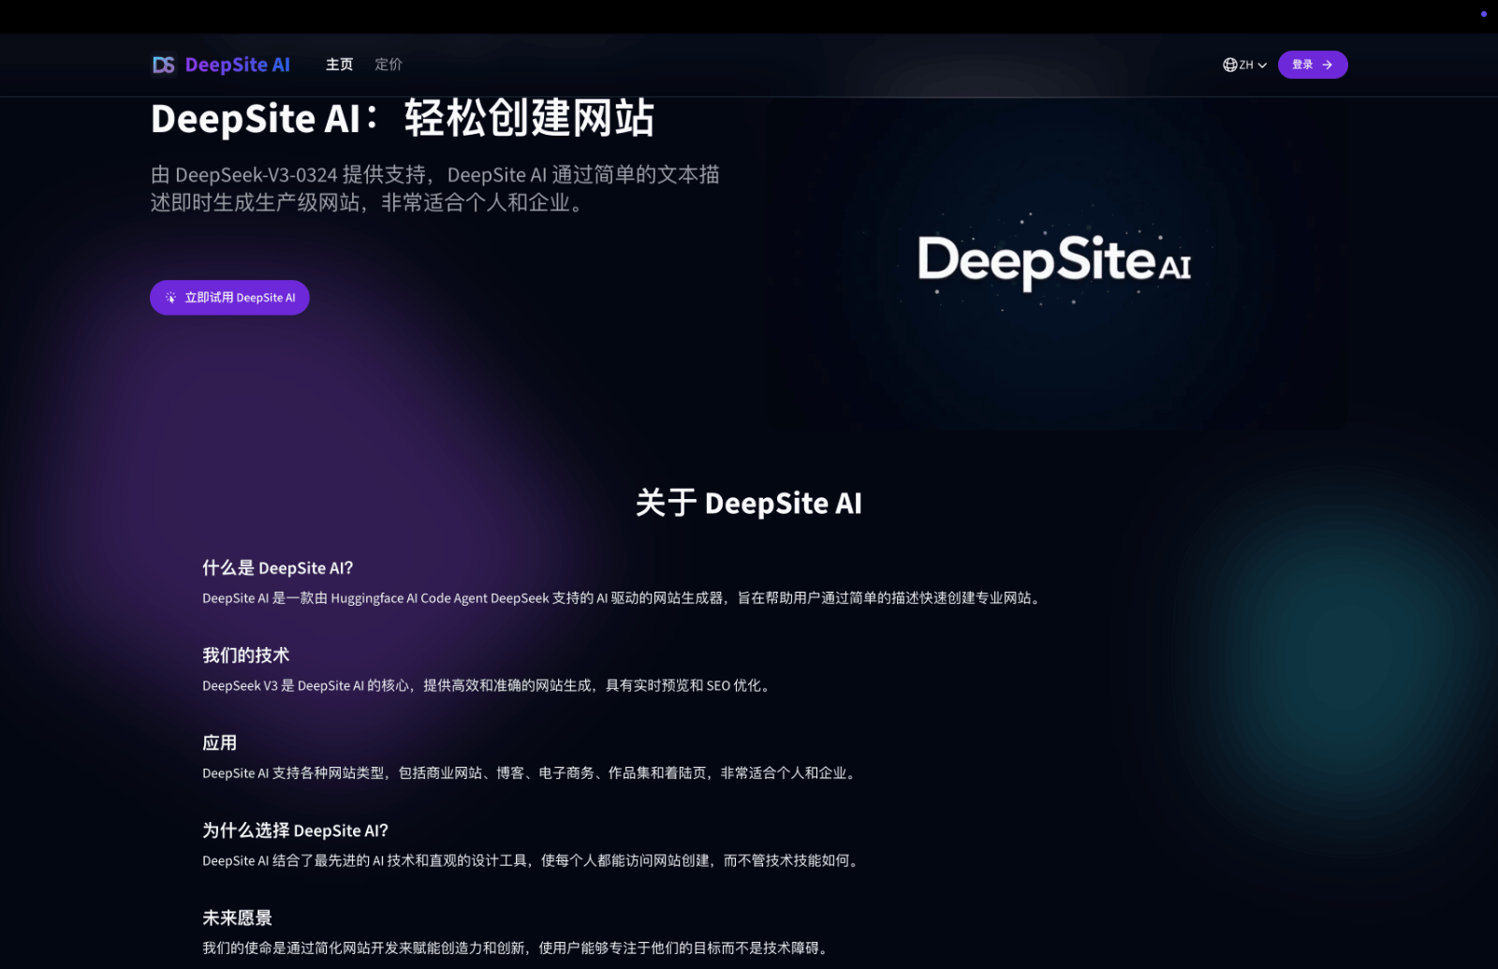Click the globe language icon

[x=1230, y=65]
